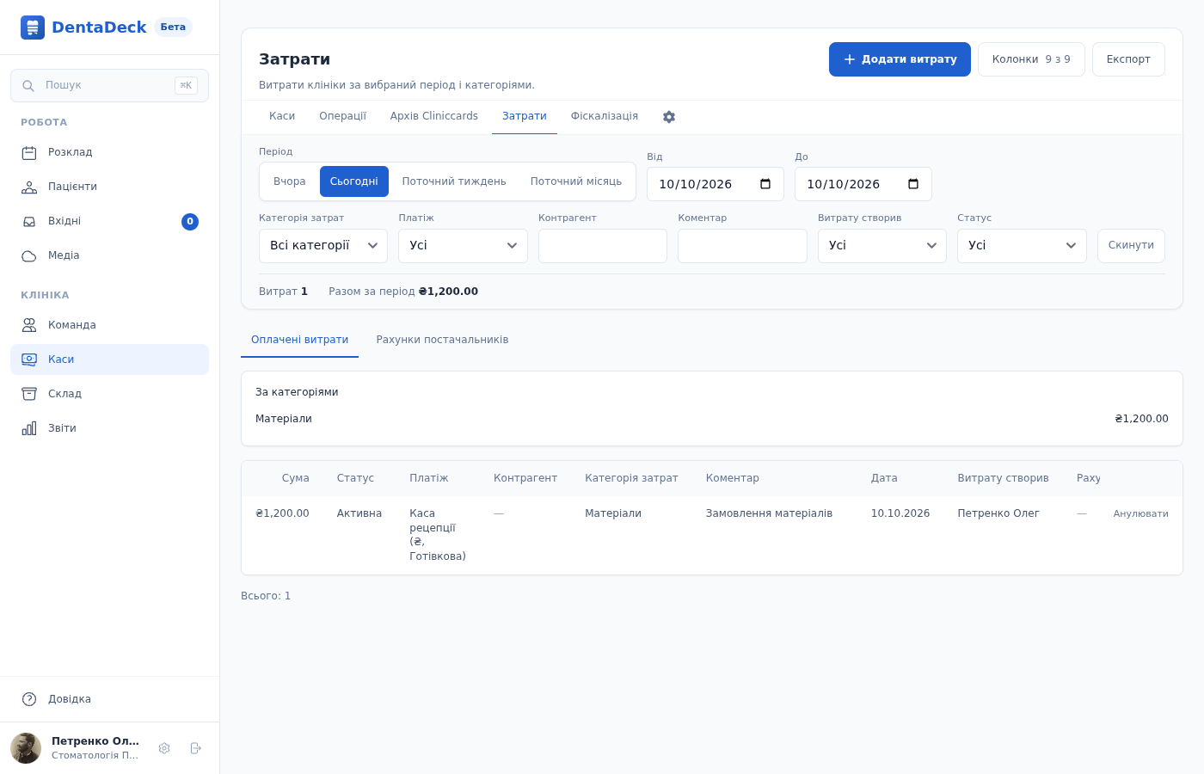The height and width of the screenshot is (774, 1204).
Task: Open the Звіти chart icon
Action: [29, 428]
